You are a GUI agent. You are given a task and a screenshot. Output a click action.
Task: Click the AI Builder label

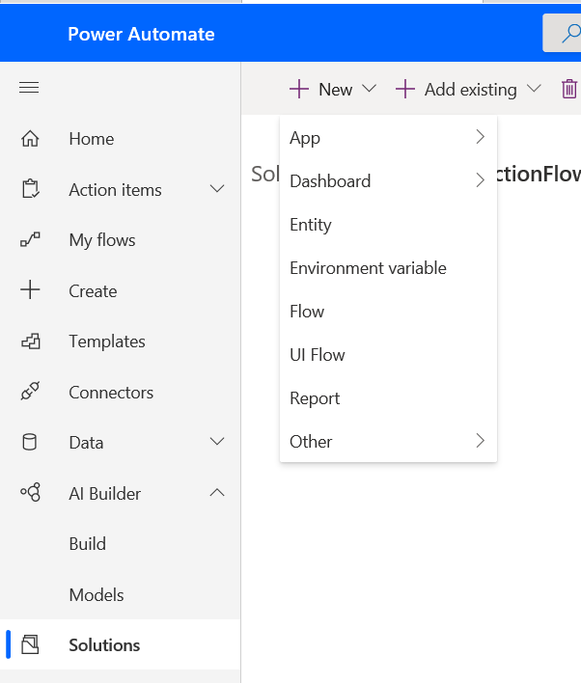[105, 494]
